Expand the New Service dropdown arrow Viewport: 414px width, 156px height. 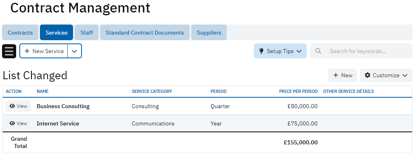[x=75, y=51]
